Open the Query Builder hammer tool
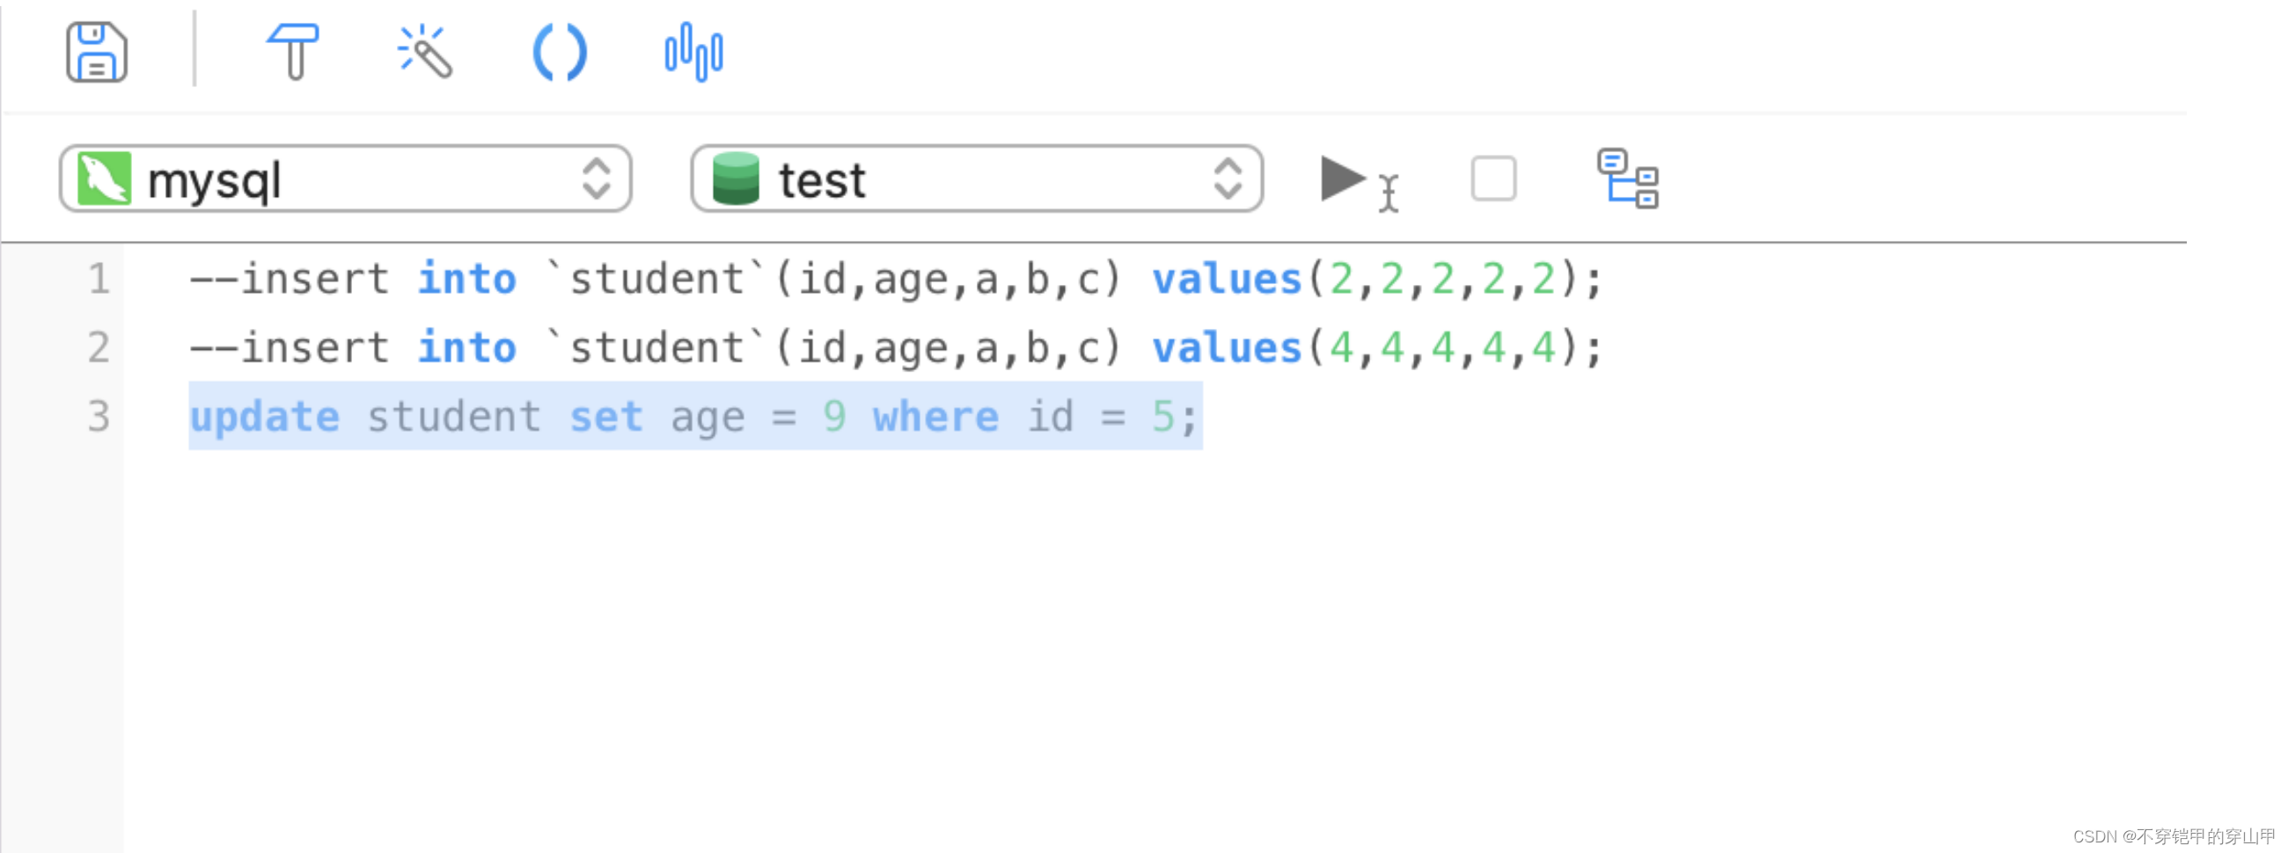The height and width of the screenshot is (853, 2288). [293, 52]
